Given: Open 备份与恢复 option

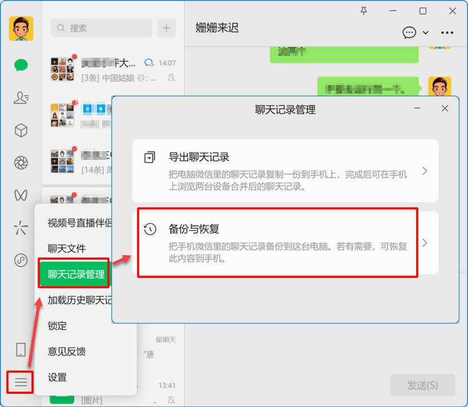Looking at the screenshot, I should point(285,243).
